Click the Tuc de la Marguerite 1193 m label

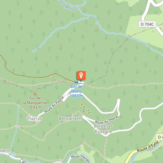35,103
